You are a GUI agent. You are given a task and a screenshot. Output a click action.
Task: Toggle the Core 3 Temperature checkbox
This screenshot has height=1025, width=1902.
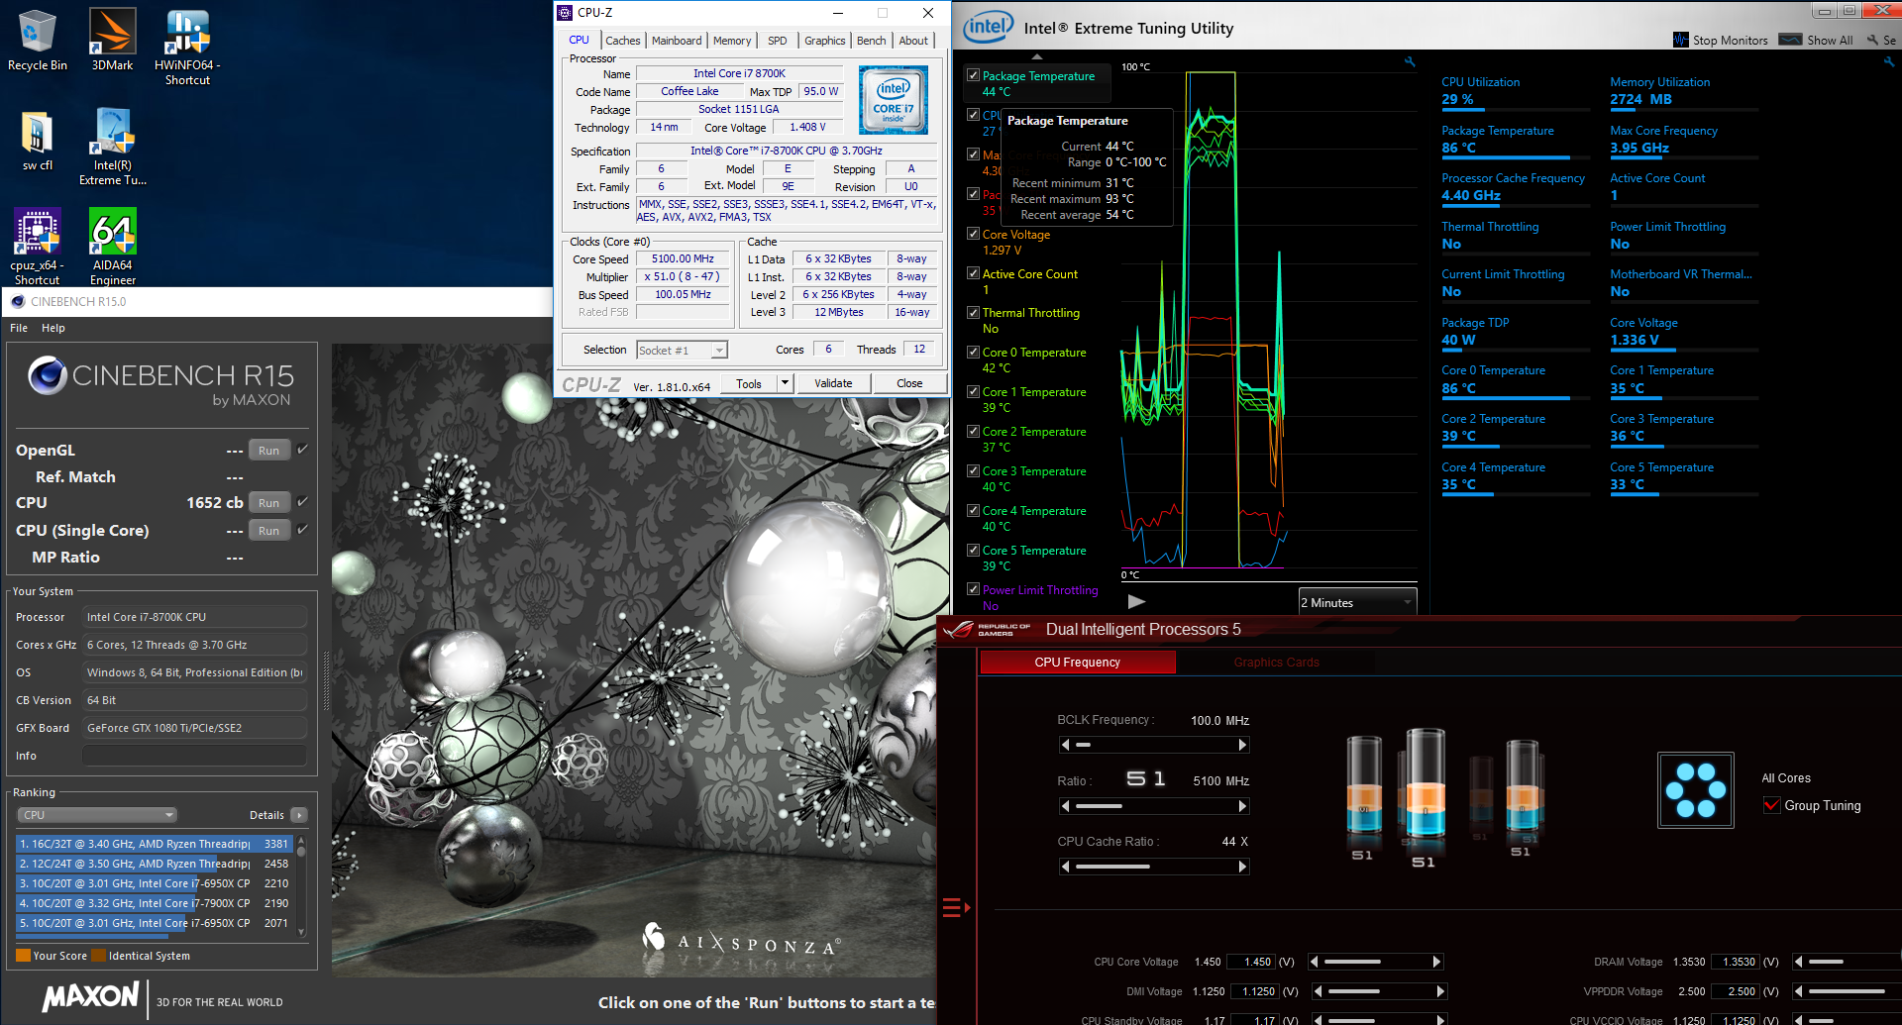pos(973,470)
